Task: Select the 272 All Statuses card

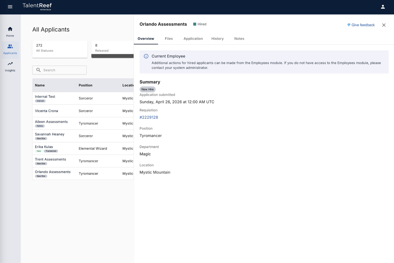Action: (x=60, y=49)
